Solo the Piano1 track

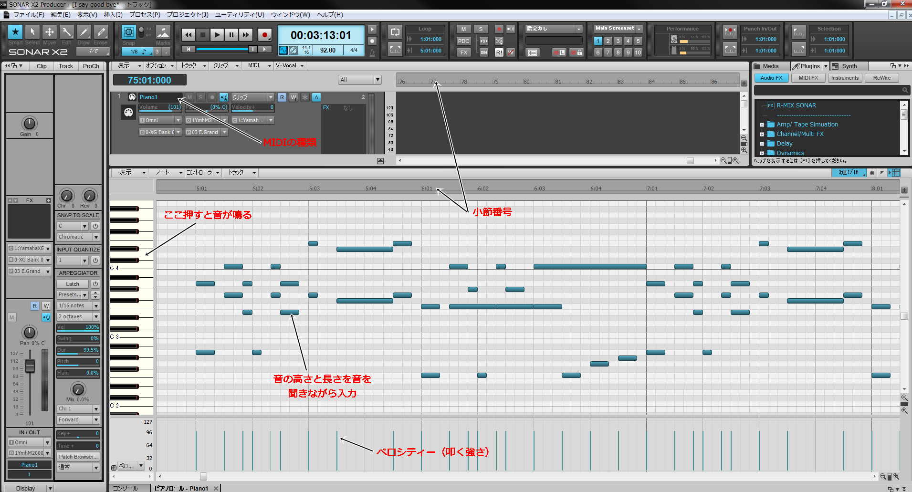pos(201,97)
